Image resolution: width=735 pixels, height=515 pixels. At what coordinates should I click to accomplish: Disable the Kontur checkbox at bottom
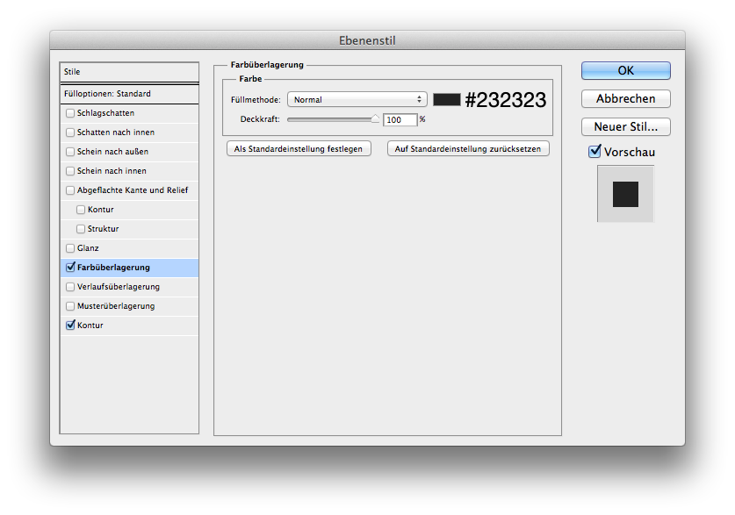70,325
